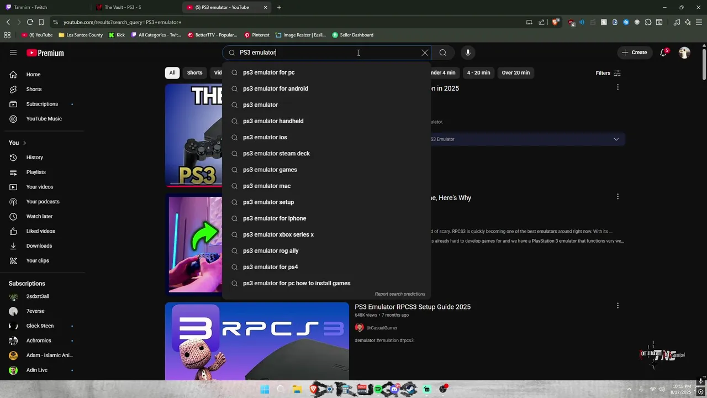Expand the You section chevron
The image size is (707, 398).
[x=24, y=143]
